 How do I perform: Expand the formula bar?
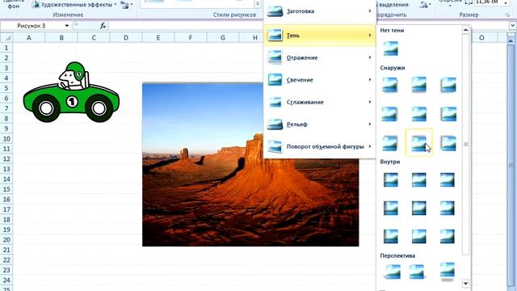[x=512, y=25]
